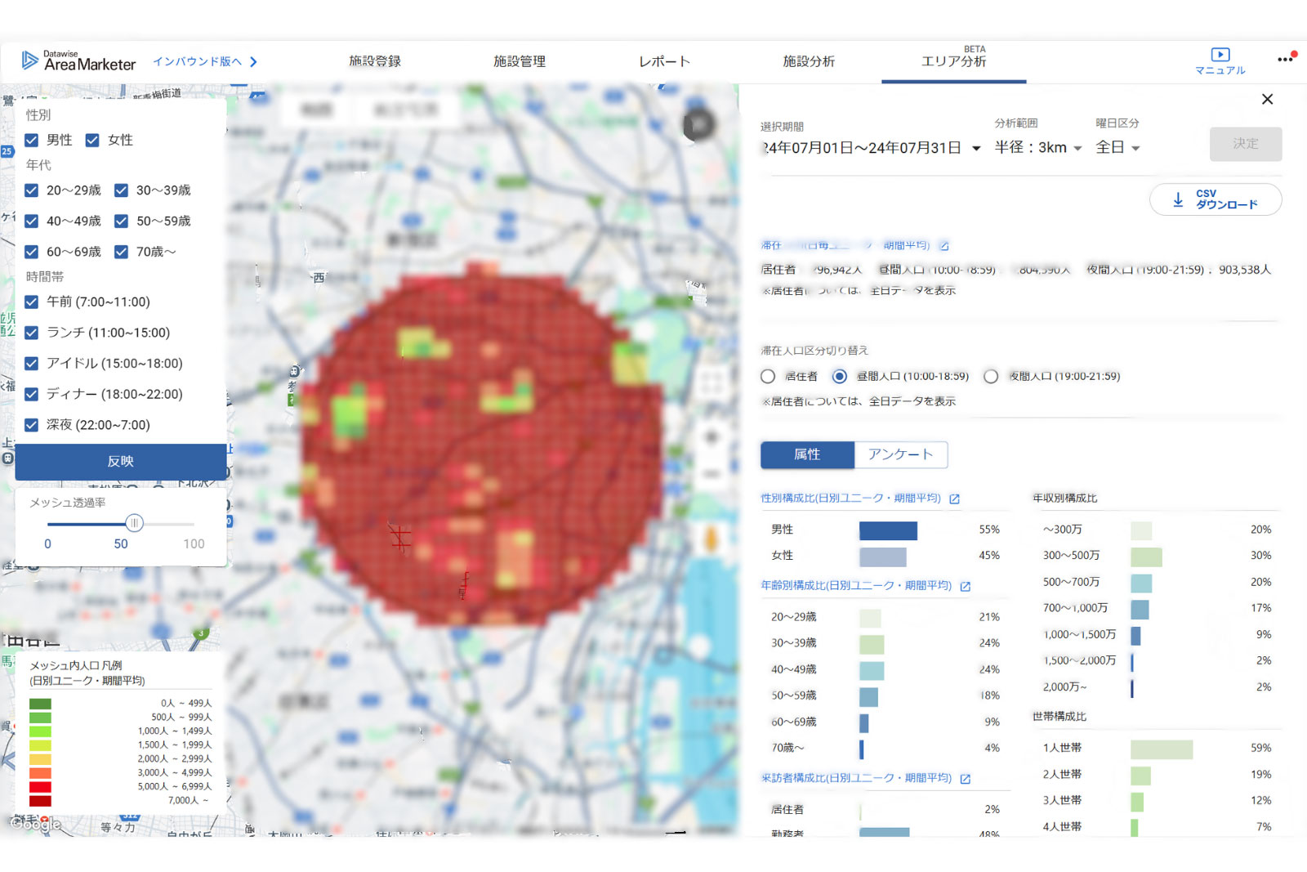The width and height of the screenshot is (1307, 872).
Task: Click the 男性 55% bar
Action: click(x=888, y=531)
